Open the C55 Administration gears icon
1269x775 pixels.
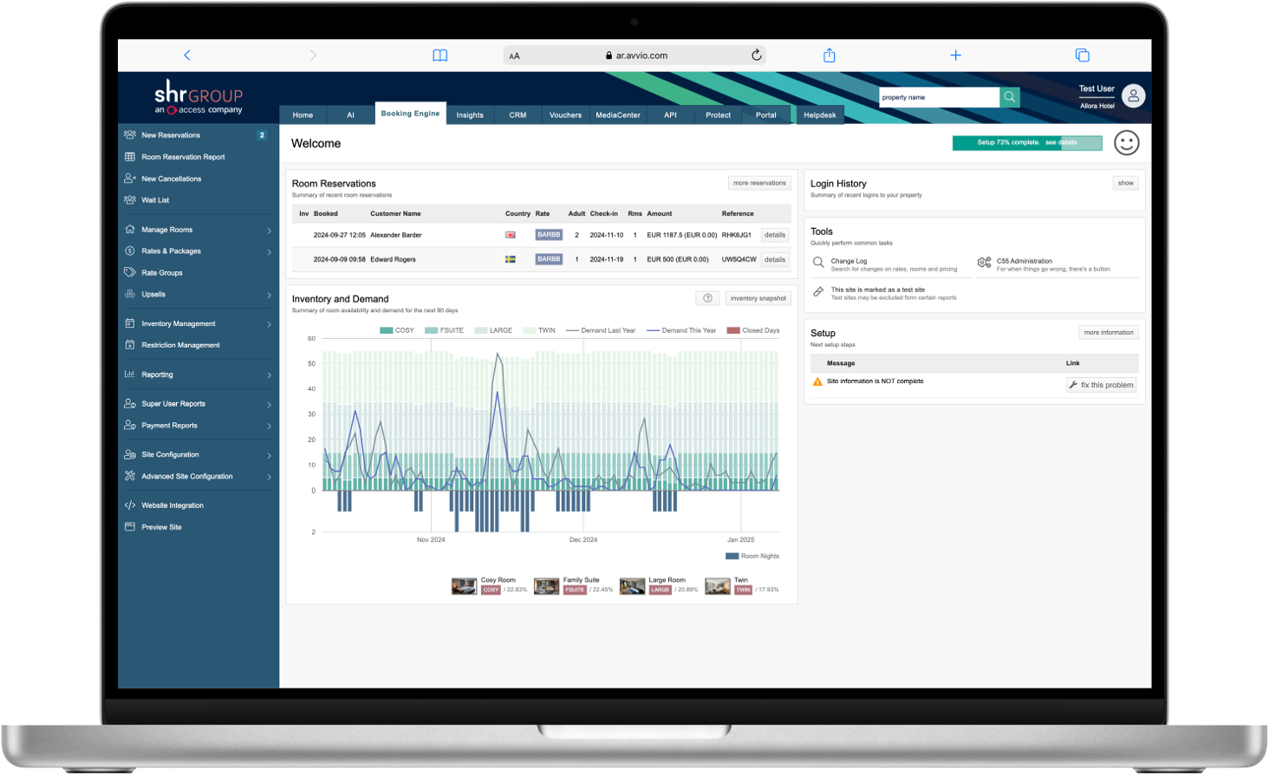click(x=985, y=263)
